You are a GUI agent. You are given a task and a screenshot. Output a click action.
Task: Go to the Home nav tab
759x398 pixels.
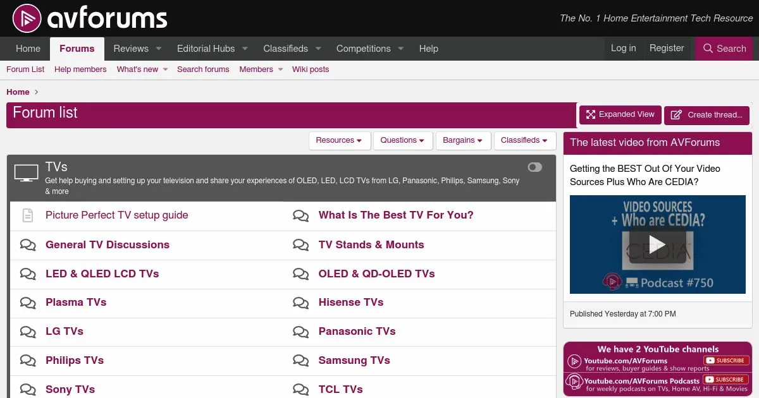point(28,49)
